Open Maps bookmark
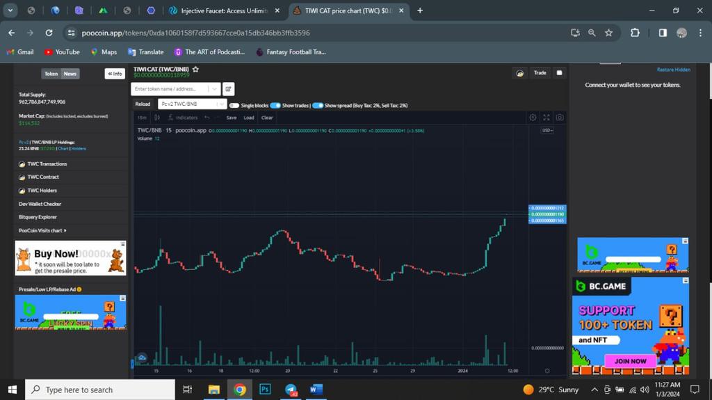The height and width of the screenshot is (400, 712). click(104, 51)
